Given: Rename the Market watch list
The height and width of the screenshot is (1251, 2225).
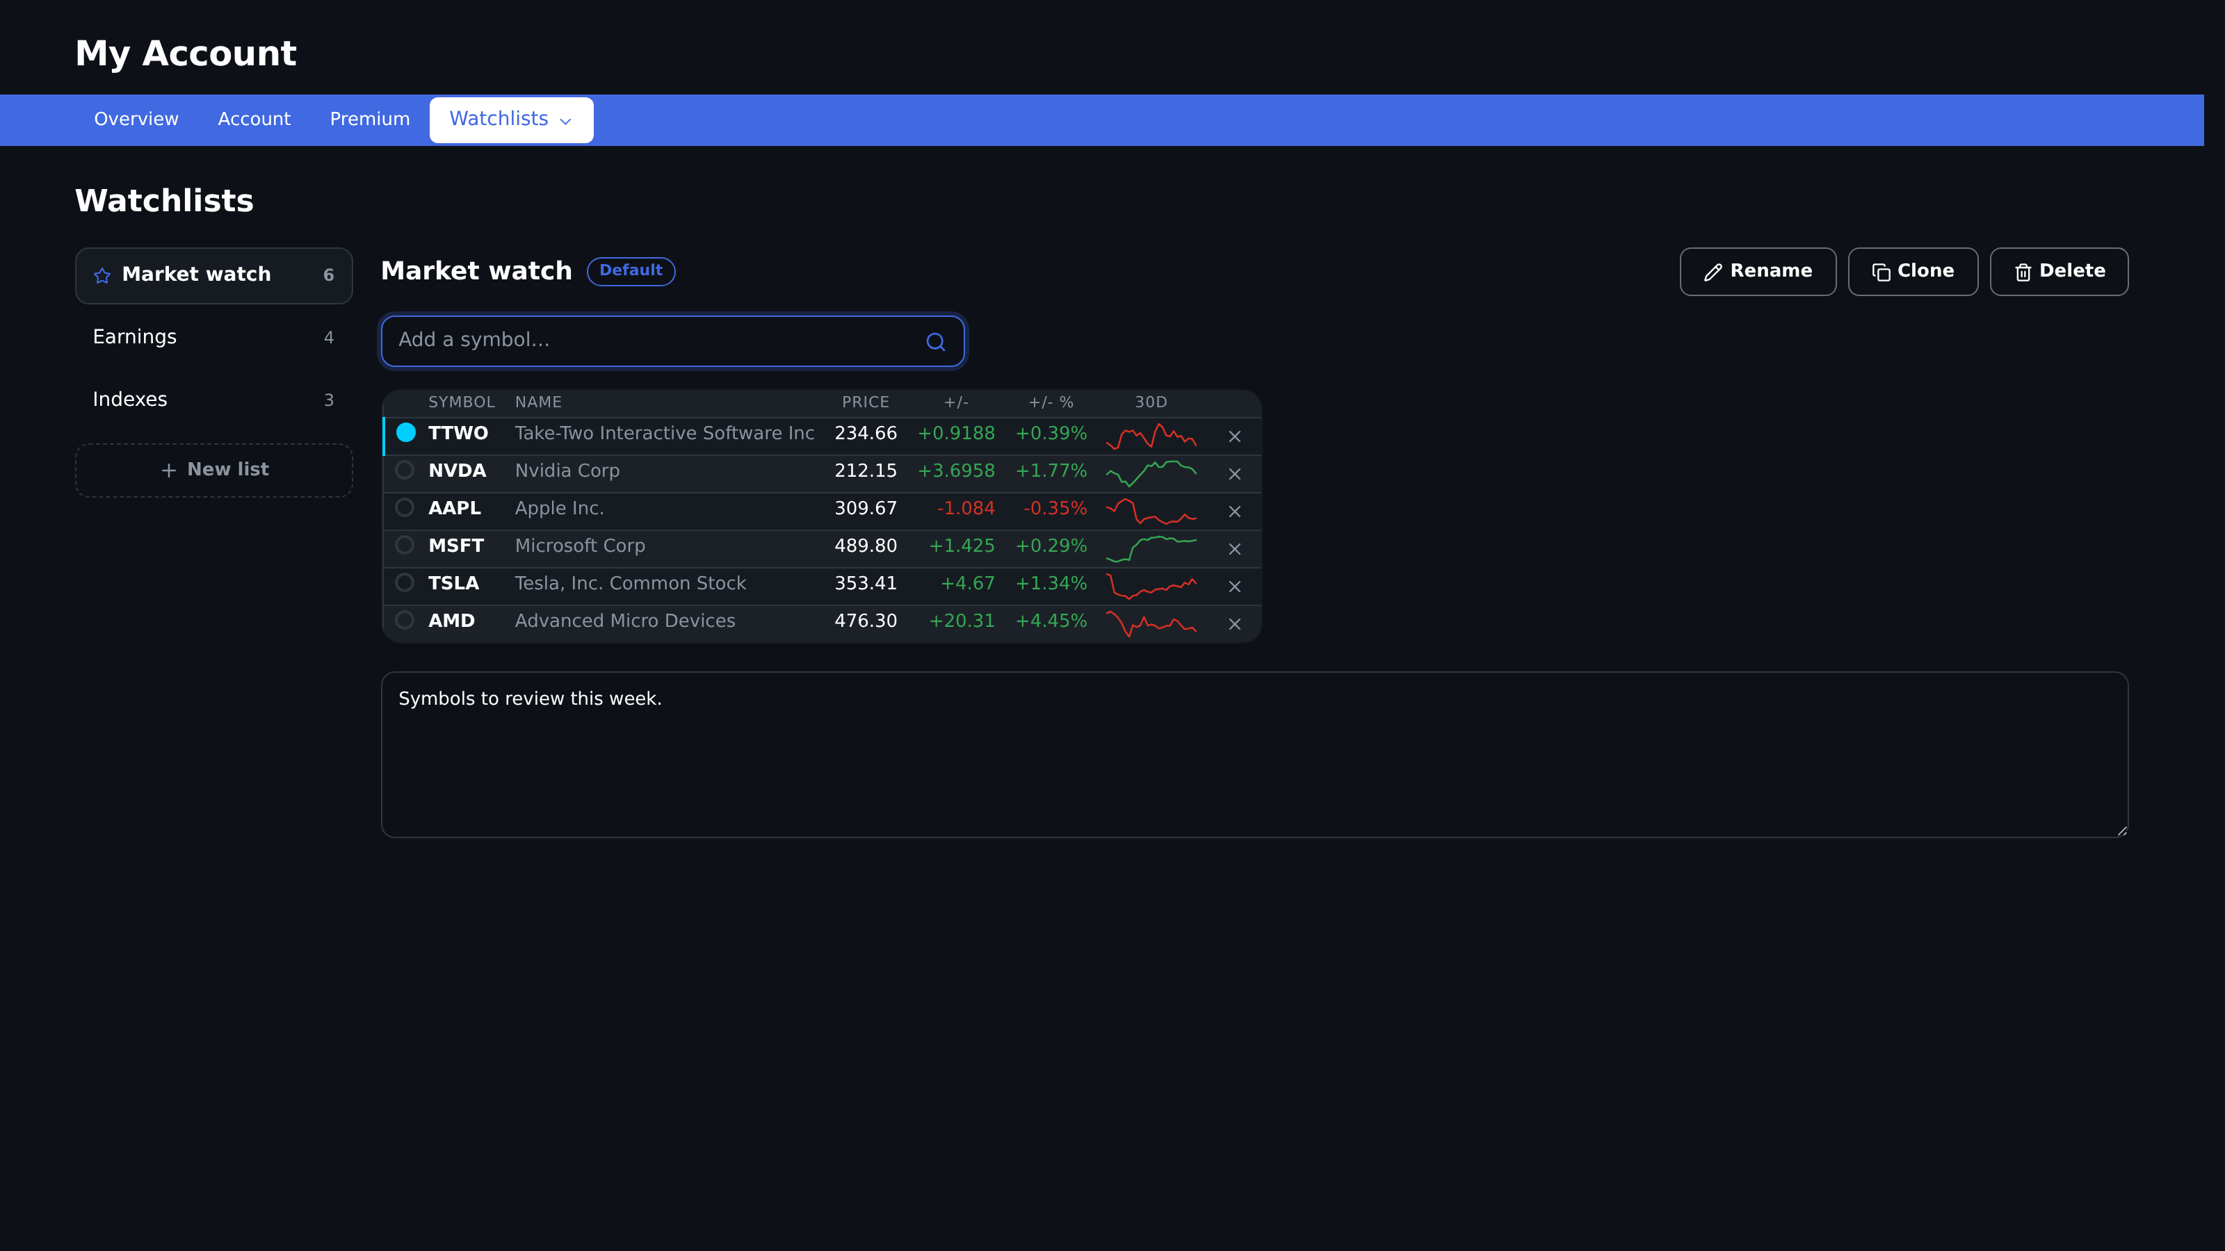Looking at the screenshot, I should [1758, 272].
